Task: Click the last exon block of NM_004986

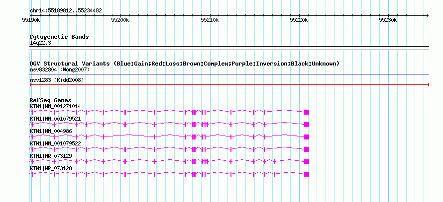Action: (307, 137)
